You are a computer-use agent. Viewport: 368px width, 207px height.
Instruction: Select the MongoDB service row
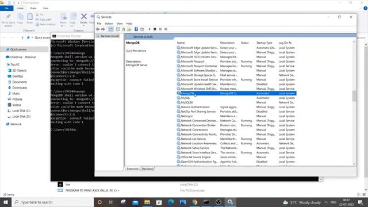point(236,93)
